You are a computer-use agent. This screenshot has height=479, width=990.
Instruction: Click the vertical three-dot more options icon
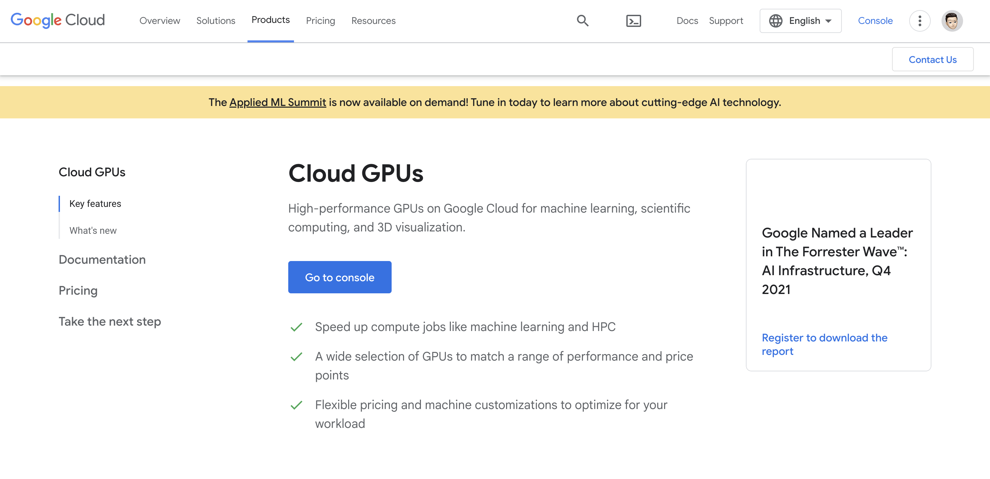919,20
